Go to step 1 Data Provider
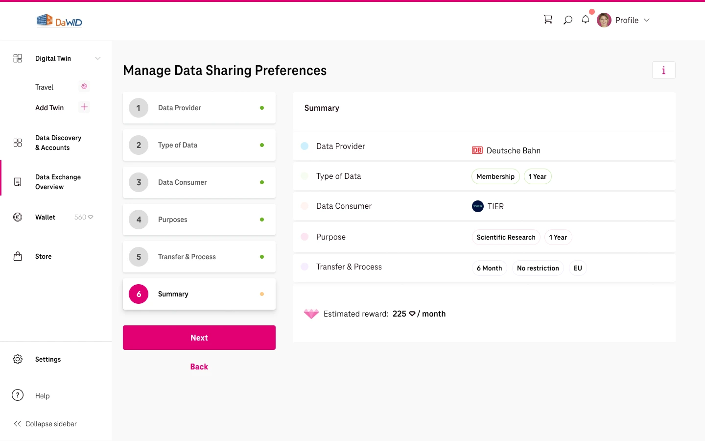The width and height of the screenshot is (705, 441). tap(199, 108)
